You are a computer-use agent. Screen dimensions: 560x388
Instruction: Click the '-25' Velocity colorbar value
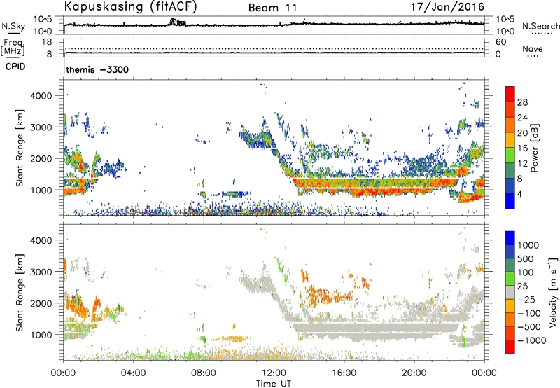tap(527, 300)
